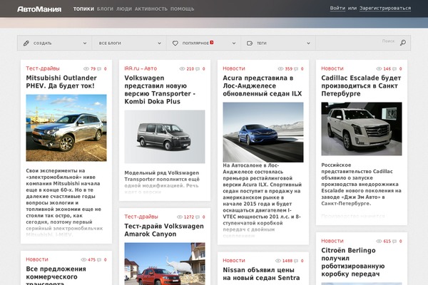Open the БЛОГИ navigation item
The height and width of the screenshot is (285, 428).
[105, 9]
